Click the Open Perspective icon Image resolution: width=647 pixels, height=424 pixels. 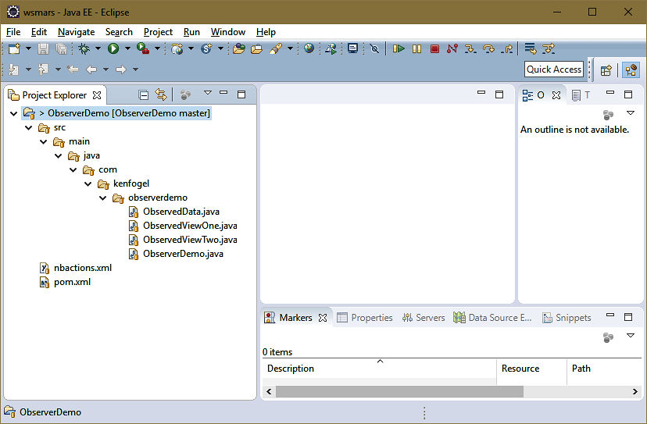click(x=606, y=70)
